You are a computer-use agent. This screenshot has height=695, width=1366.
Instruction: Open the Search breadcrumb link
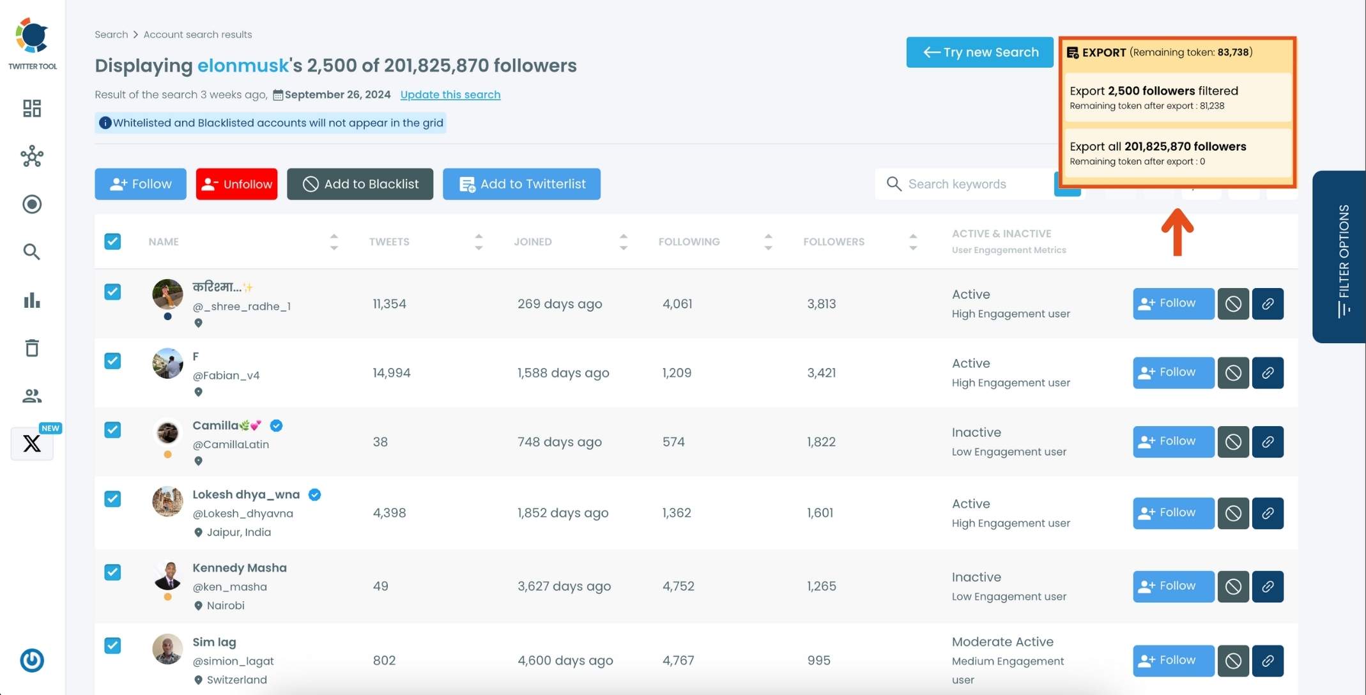111,34
